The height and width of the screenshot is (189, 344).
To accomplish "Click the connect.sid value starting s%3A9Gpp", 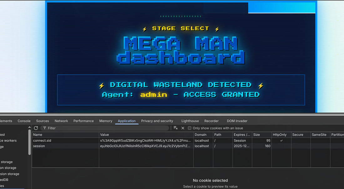I will point(145,140).
